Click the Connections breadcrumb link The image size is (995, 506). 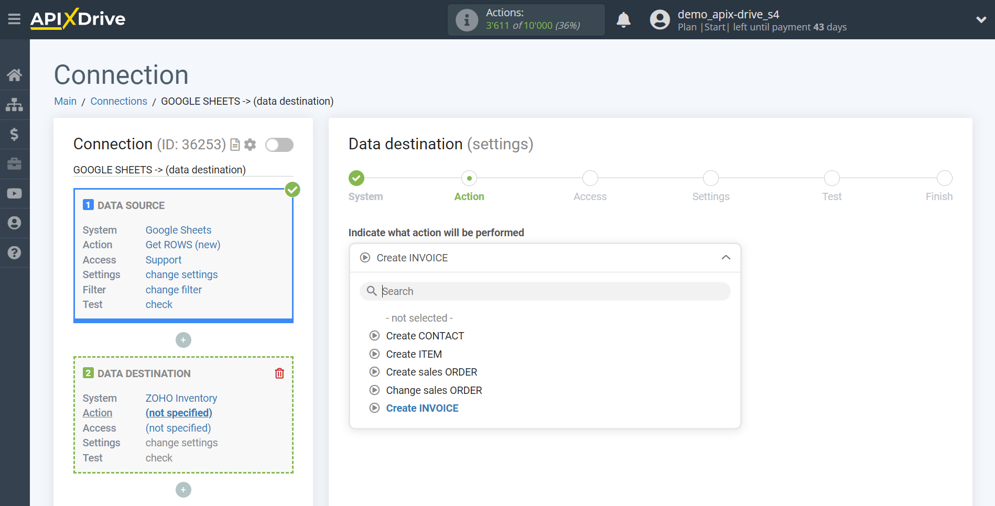pyautogui.click(x=119, y=101)
